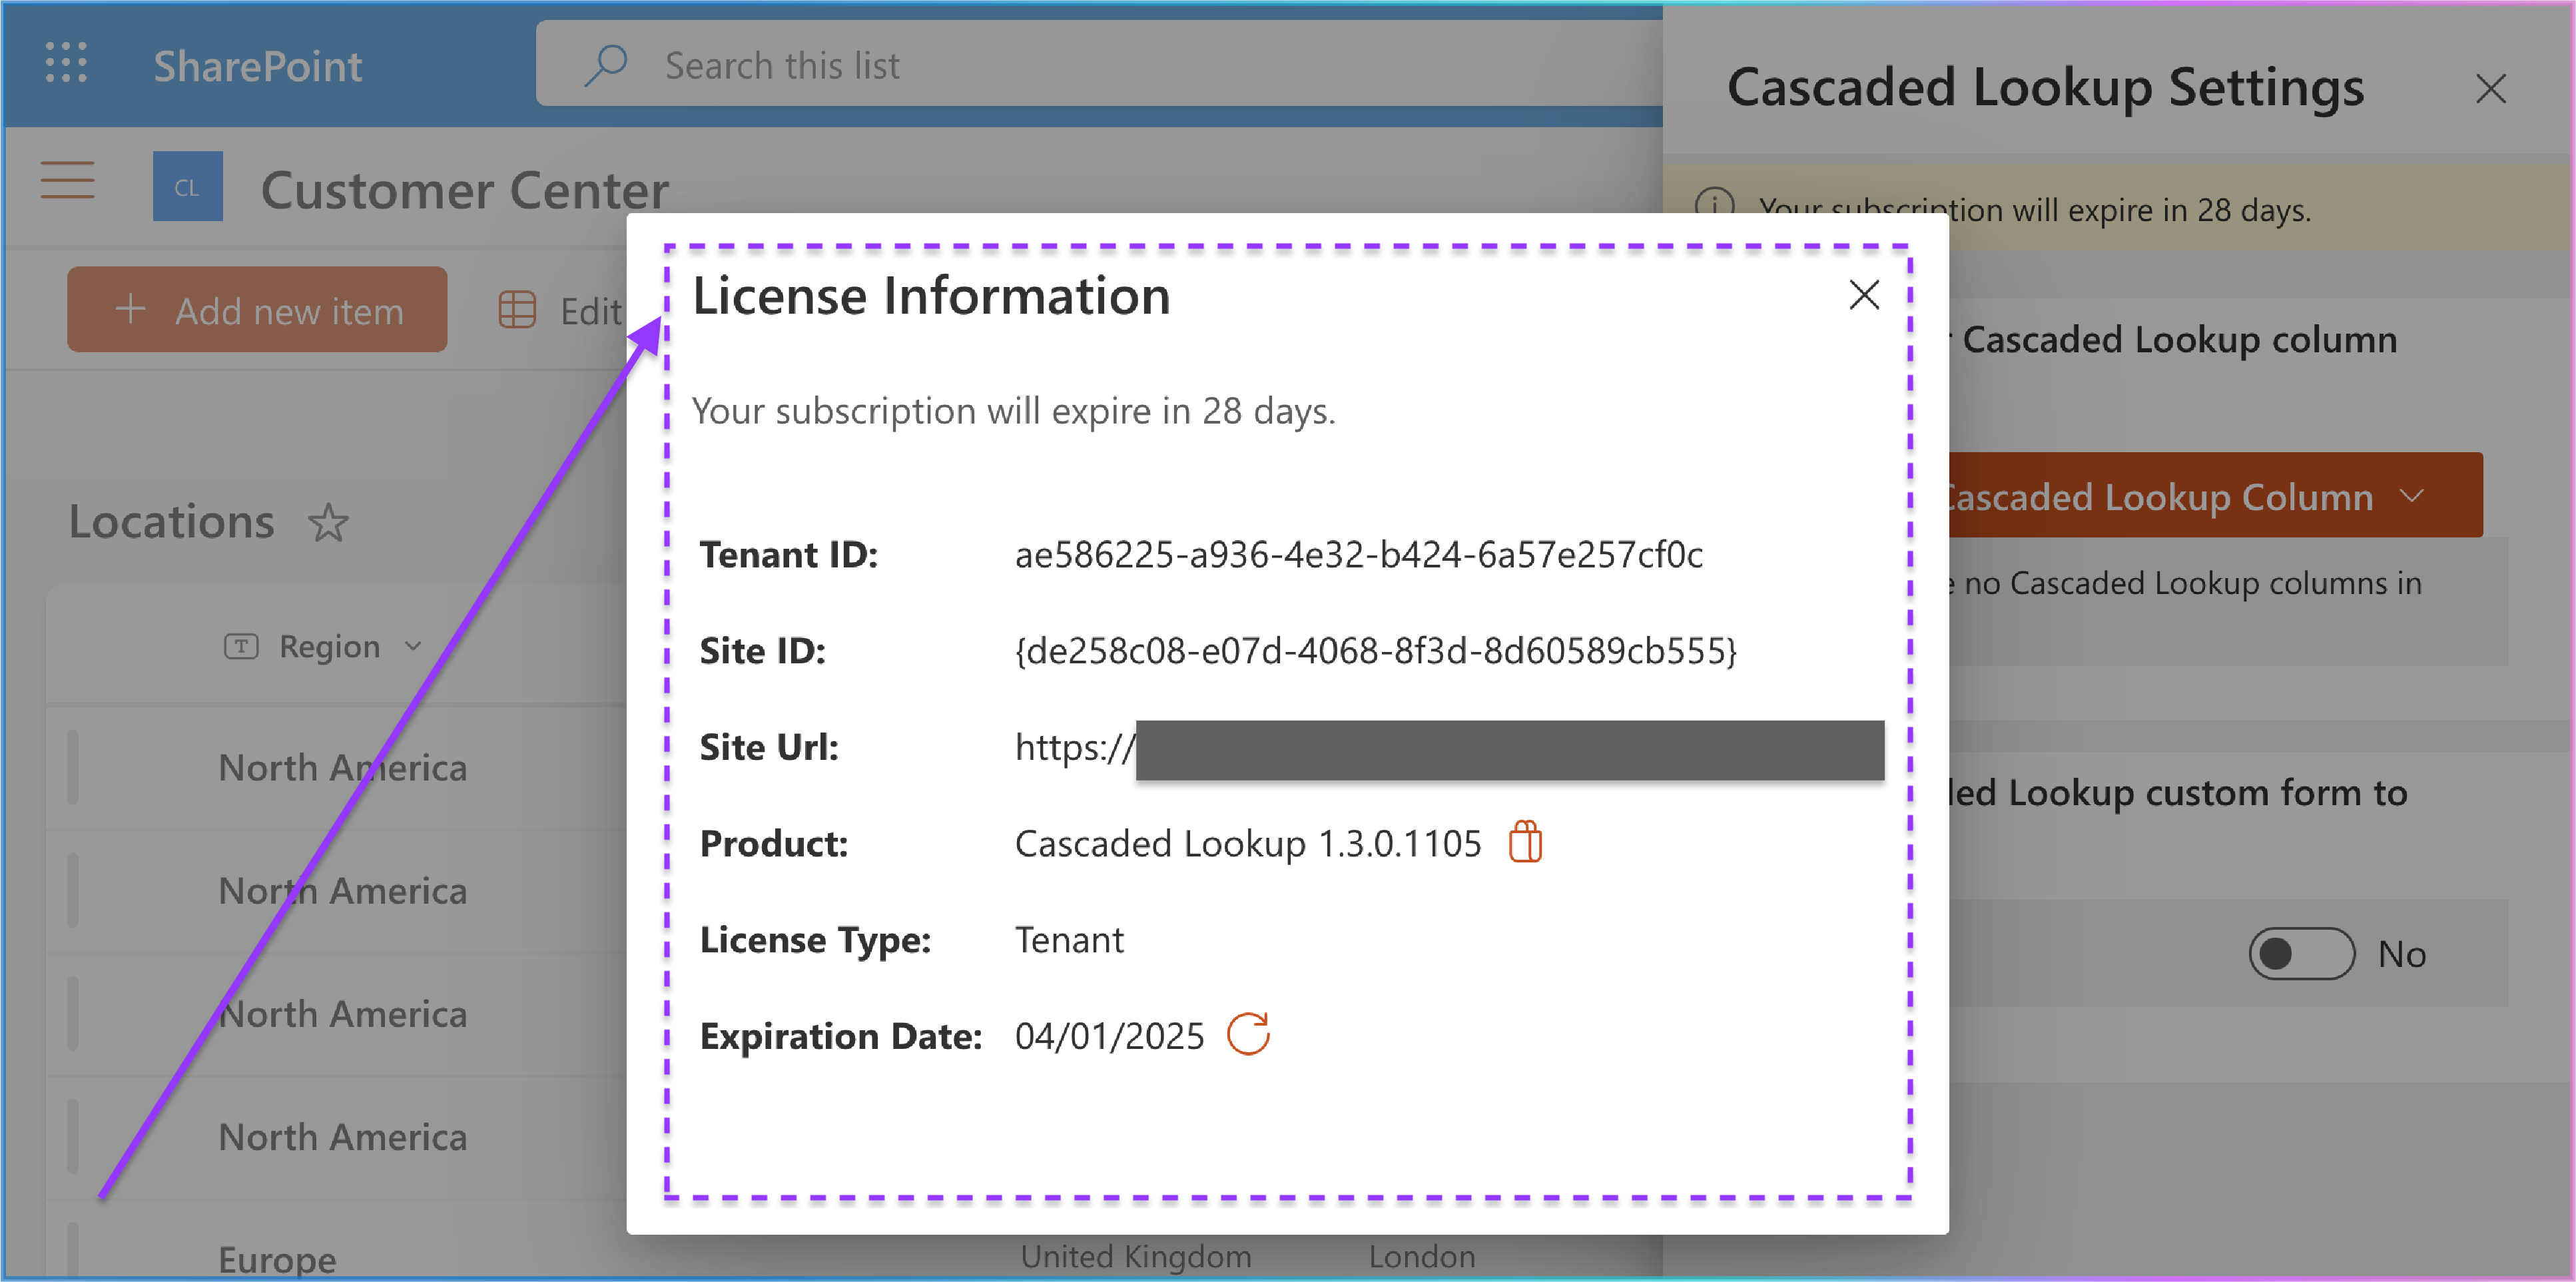Click the Add new item button
This screenshot has width=2576, height=1282.
257,310
